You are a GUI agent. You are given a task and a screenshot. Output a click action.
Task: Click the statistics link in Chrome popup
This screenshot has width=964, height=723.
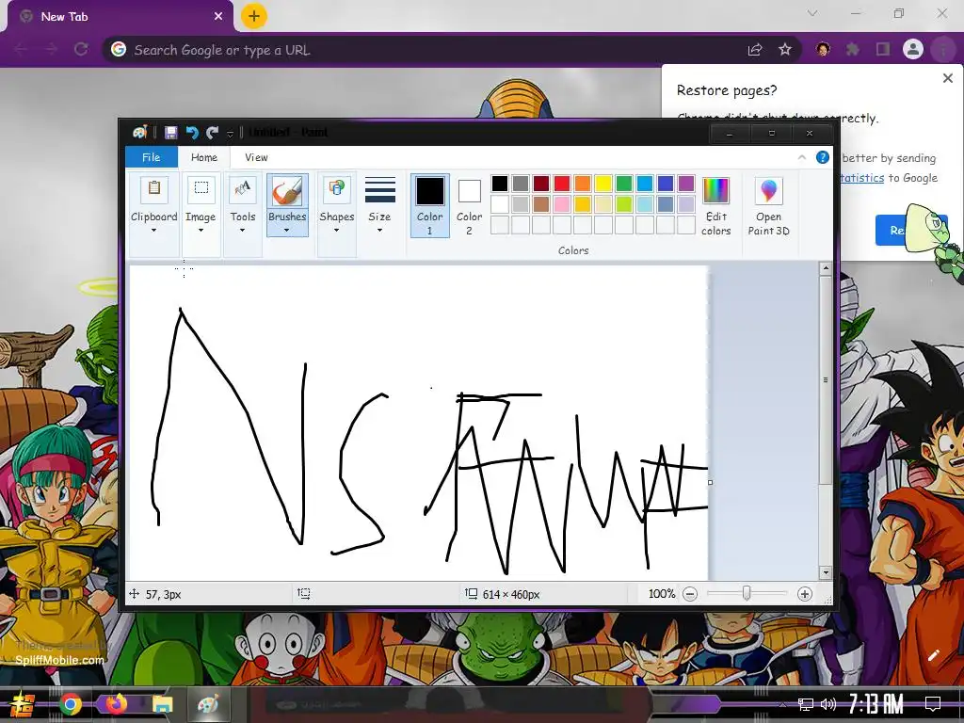[862, 178]
